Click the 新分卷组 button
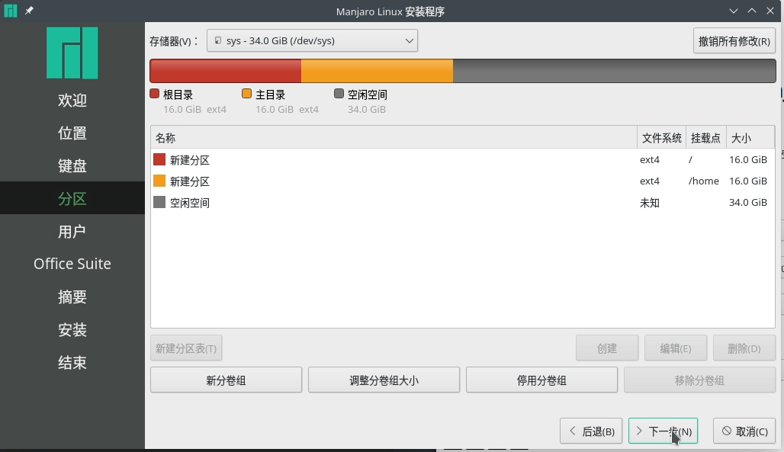The width and height of the screenshot is (784, 452). coord(226,380)
